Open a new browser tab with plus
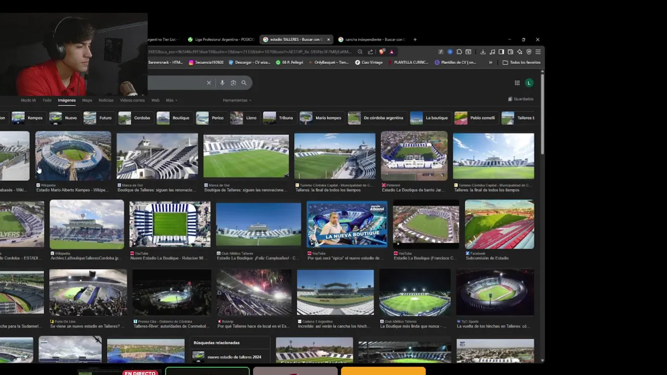Image resolution: width=667 pixels, height=375 pixels. tap(415, 40)
